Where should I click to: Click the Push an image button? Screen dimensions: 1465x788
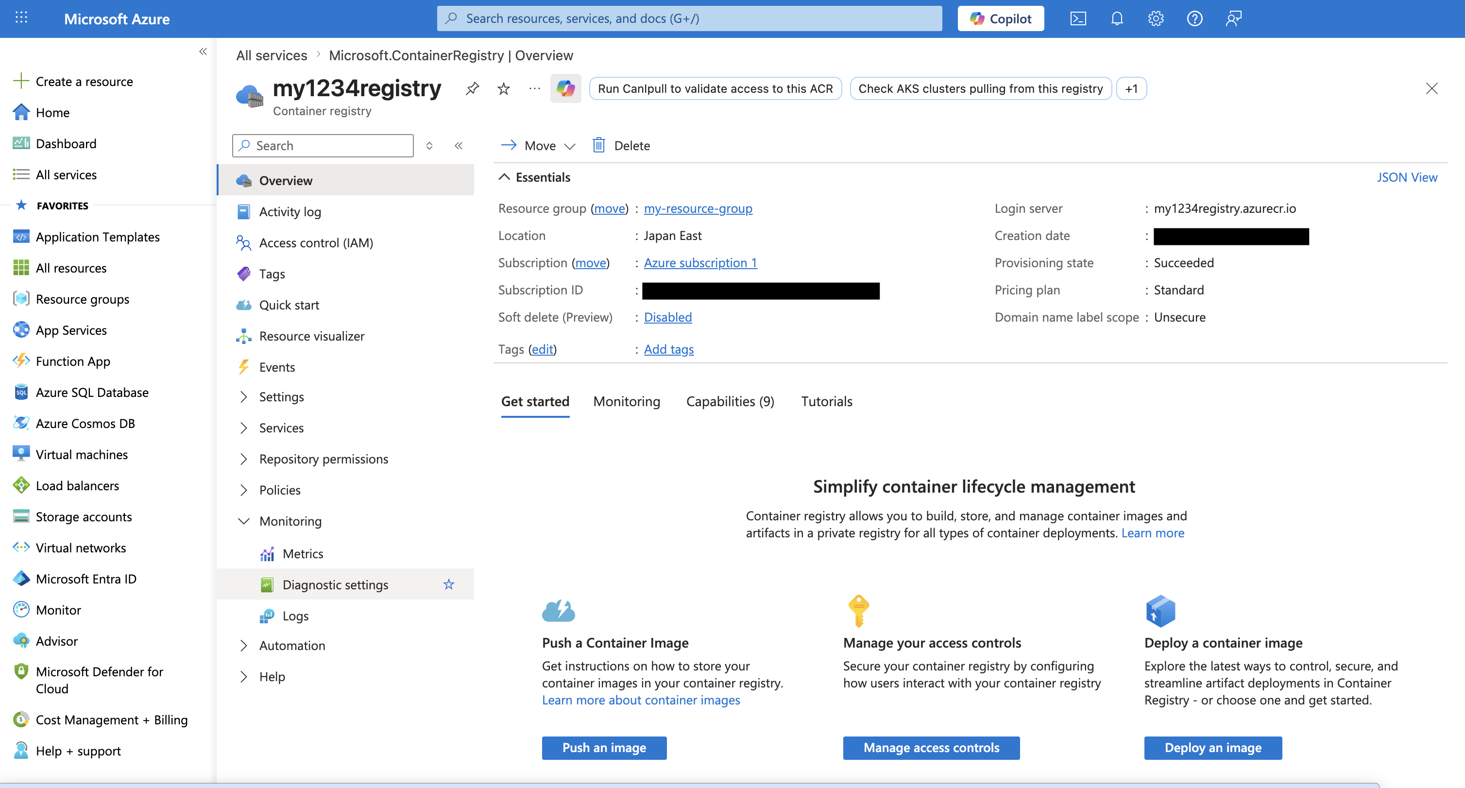(x=604, y=748)
